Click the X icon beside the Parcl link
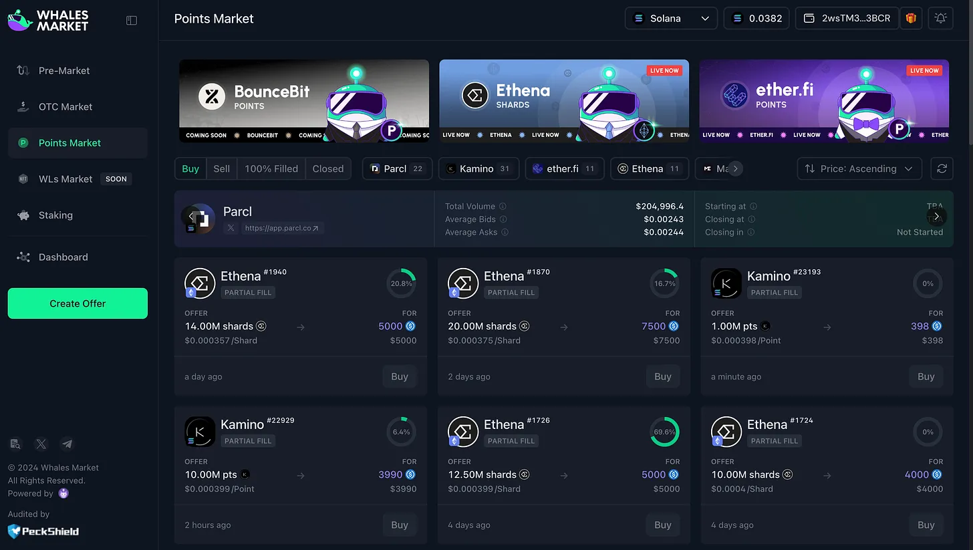The width and height of the screenshot is (973, 550). point(231,228)
